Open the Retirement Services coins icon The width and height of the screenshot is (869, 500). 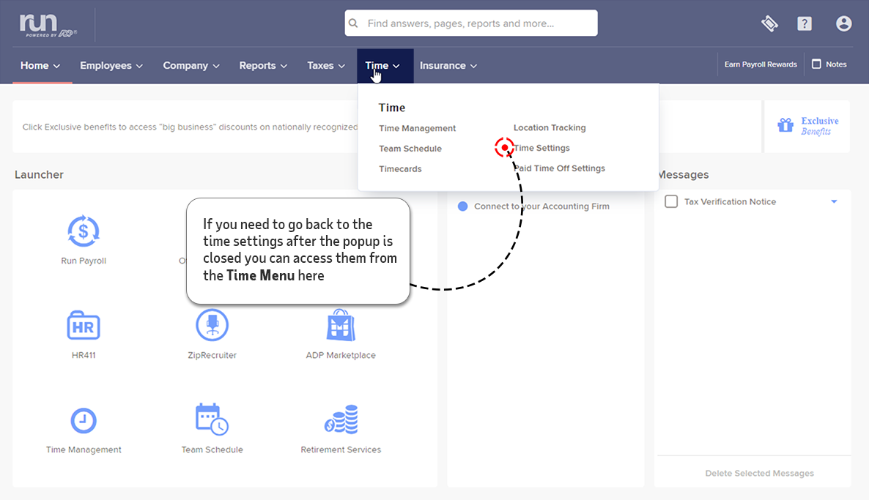[341, 420]
